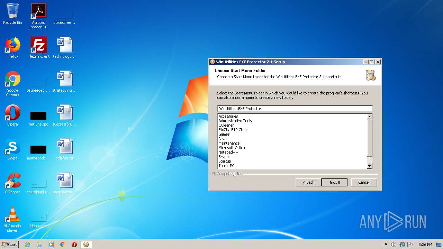The height and width of the screenshot is (249, 443).
Task: Click the network tray icon
Action: pyautogui.click(x=402, y=245)
